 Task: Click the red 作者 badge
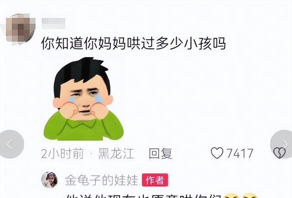[x=155, y=180]
